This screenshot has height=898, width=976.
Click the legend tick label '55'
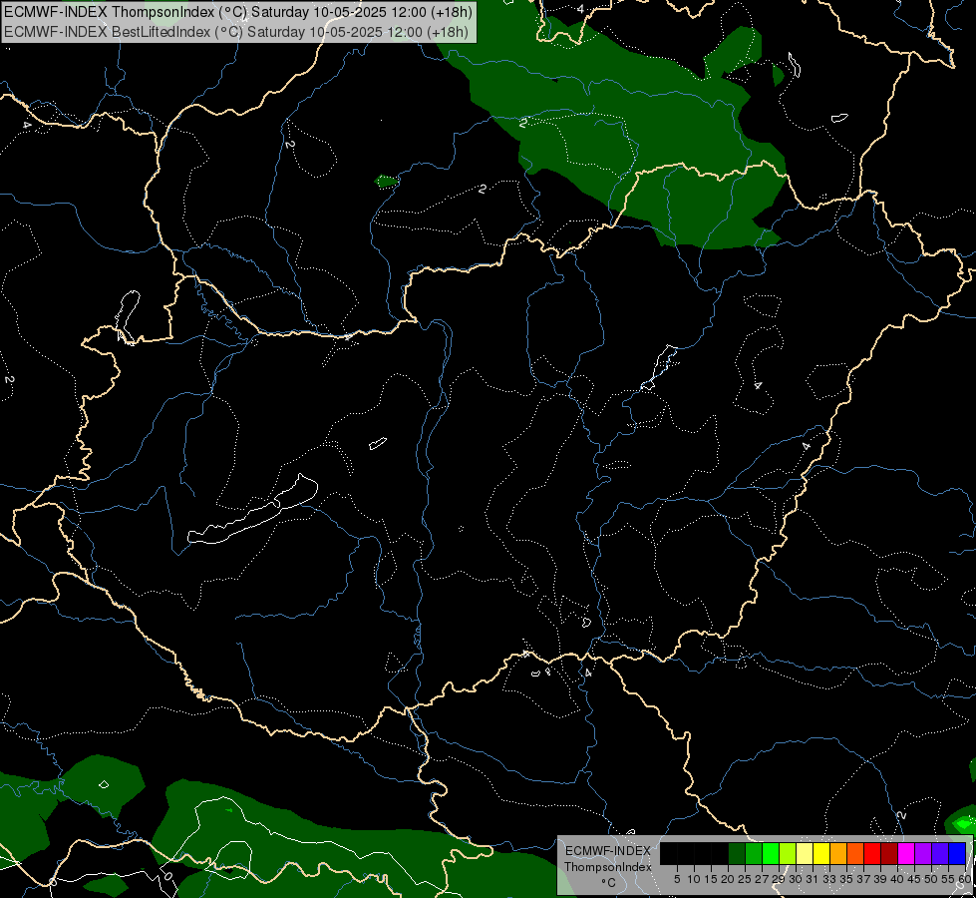(x=948, y=879)
